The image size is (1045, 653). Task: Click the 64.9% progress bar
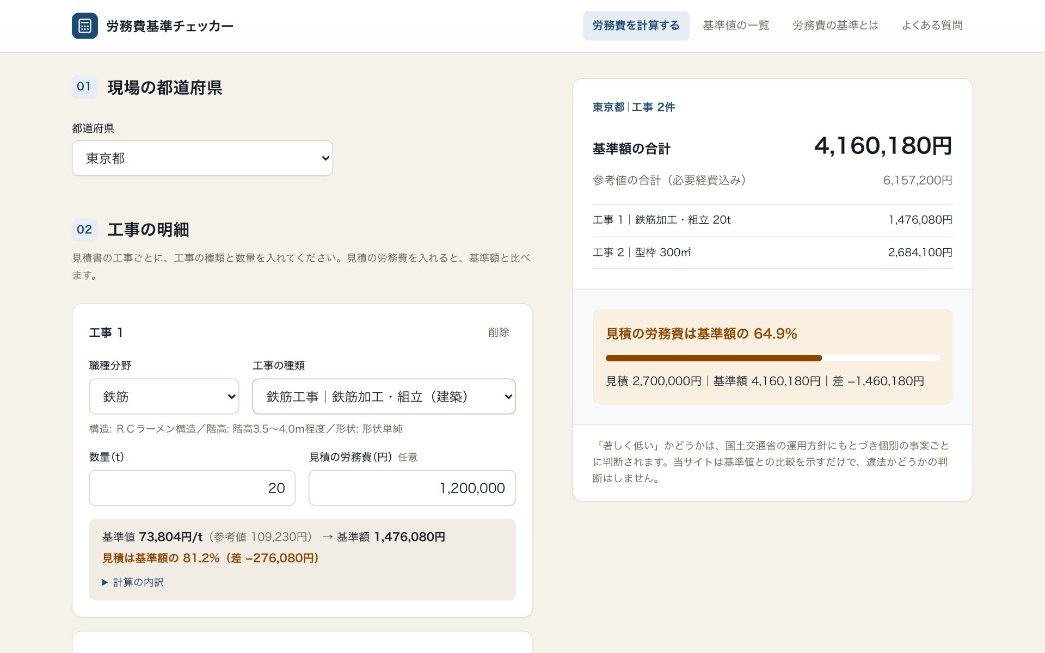click(x=772, y=358)
